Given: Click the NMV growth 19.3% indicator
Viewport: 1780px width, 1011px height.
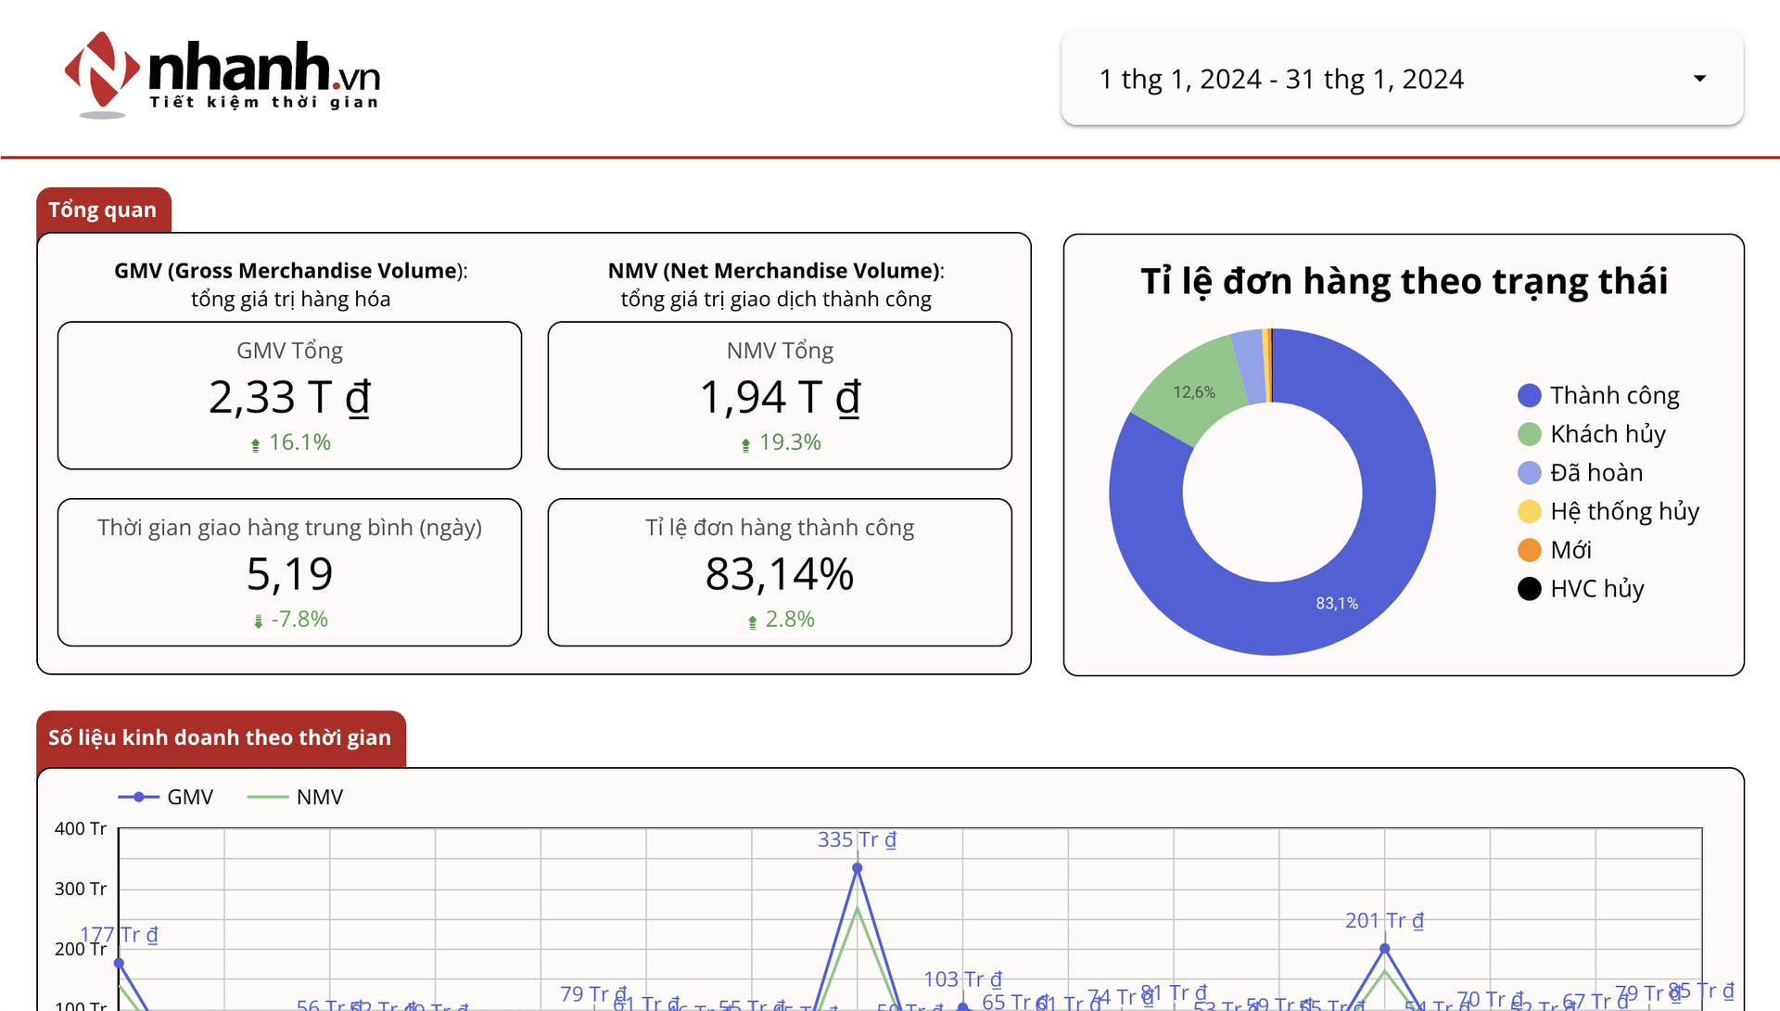Looking at the screenshot, I should (781, 442).
